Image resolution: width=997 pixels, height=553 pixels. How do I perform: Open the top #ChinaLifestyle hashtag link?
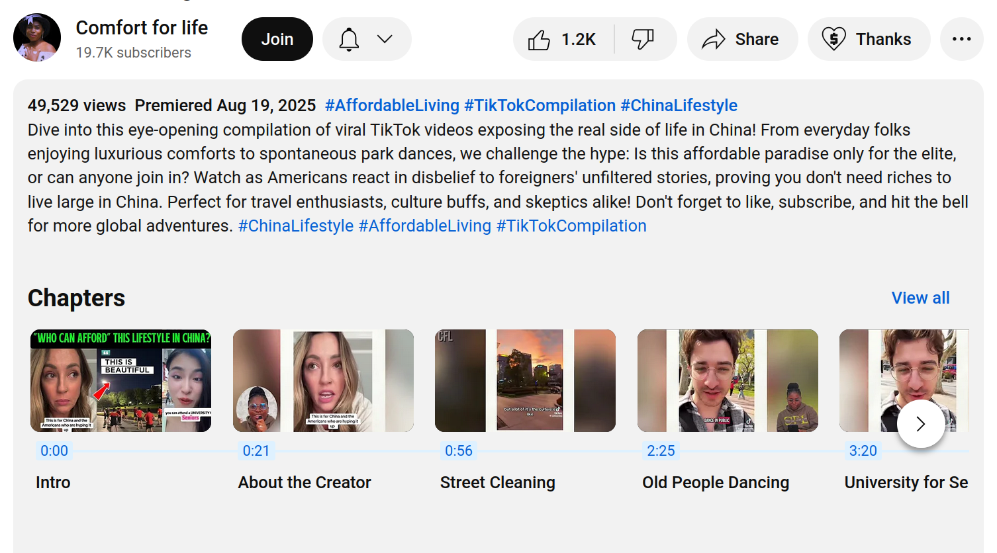(679, 105)
